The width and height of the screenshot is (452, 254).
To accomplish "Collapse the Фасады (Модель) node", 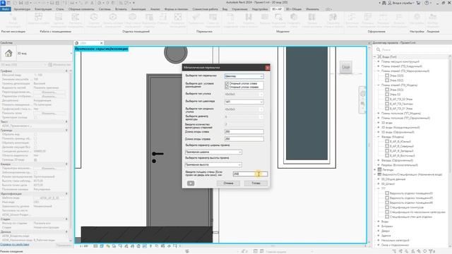I will point(379,137).
